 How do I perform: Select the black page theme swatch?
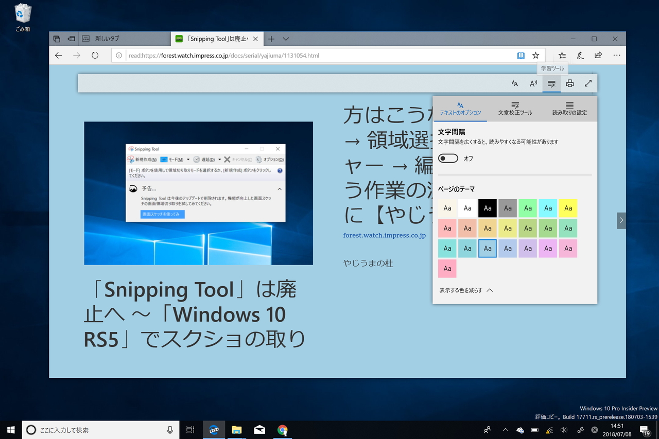[487, 208]
